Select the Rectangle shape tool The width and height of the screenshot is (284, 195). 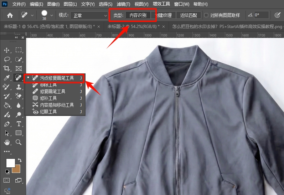click(19, 133)
